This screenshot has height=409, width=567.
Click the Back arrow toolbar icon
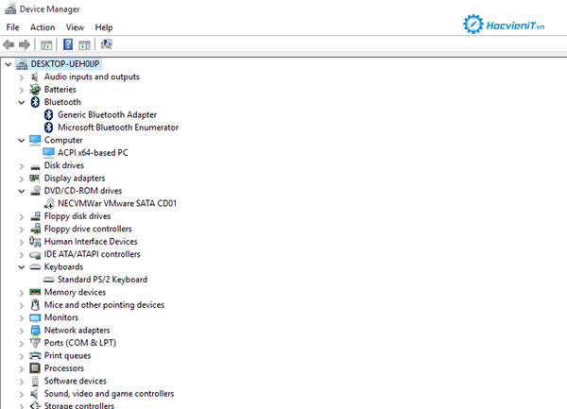pos(9,44)
